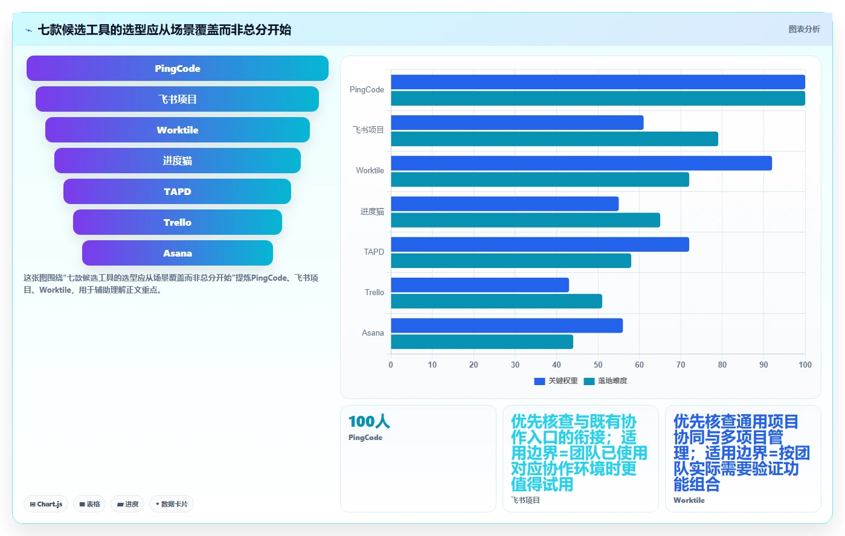Viewport: 845px width, 536px height.
Task: Open the Worktile recommendation card text
Action: click(x=741, y=453)
